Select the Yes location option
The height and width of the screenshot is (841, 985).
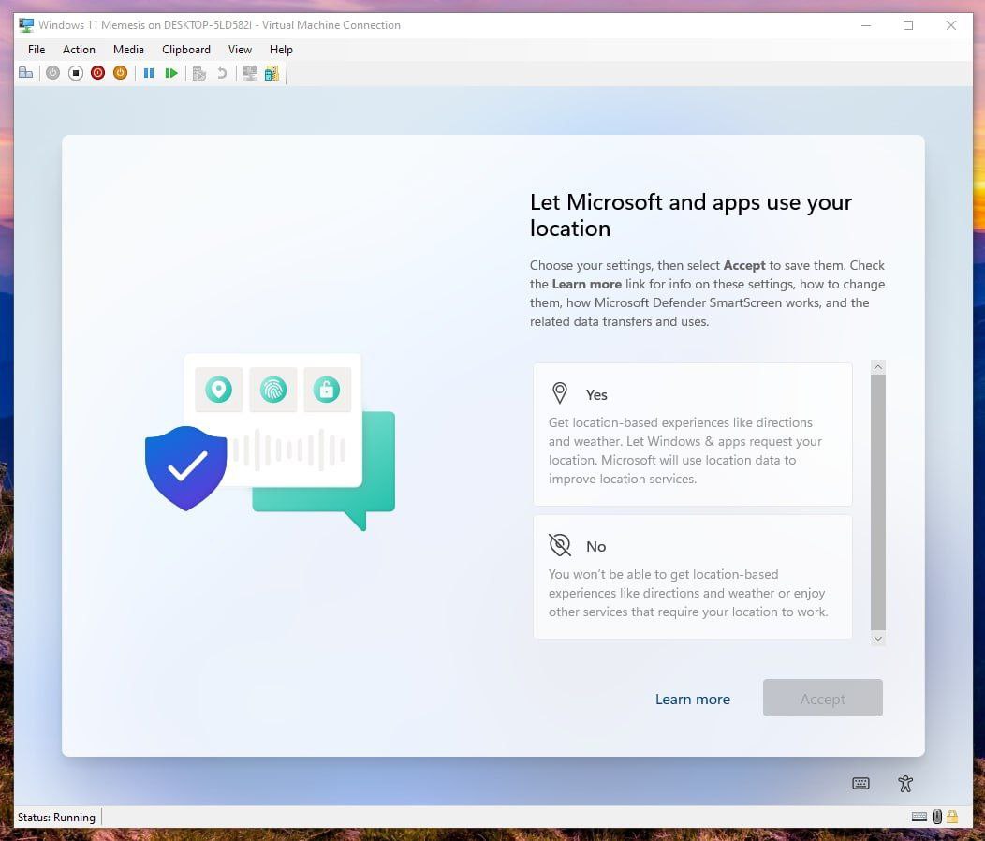click(692, 435)
